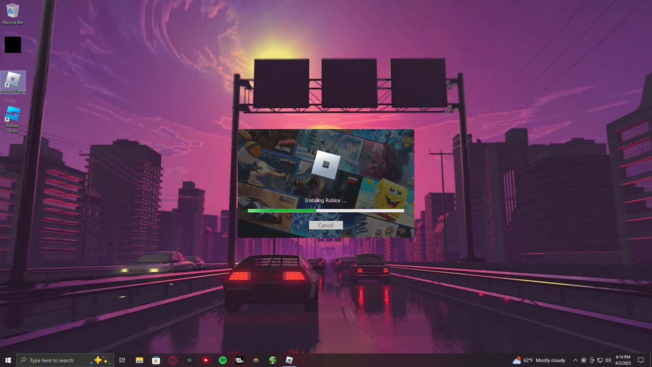Click the Roblox installation progress bar

(326, 211)
